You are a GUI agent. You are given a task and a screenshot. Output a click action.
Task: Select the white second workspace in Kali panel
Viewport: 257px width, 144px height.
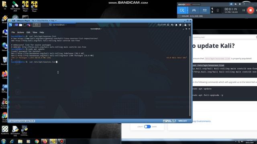point(20,25)
